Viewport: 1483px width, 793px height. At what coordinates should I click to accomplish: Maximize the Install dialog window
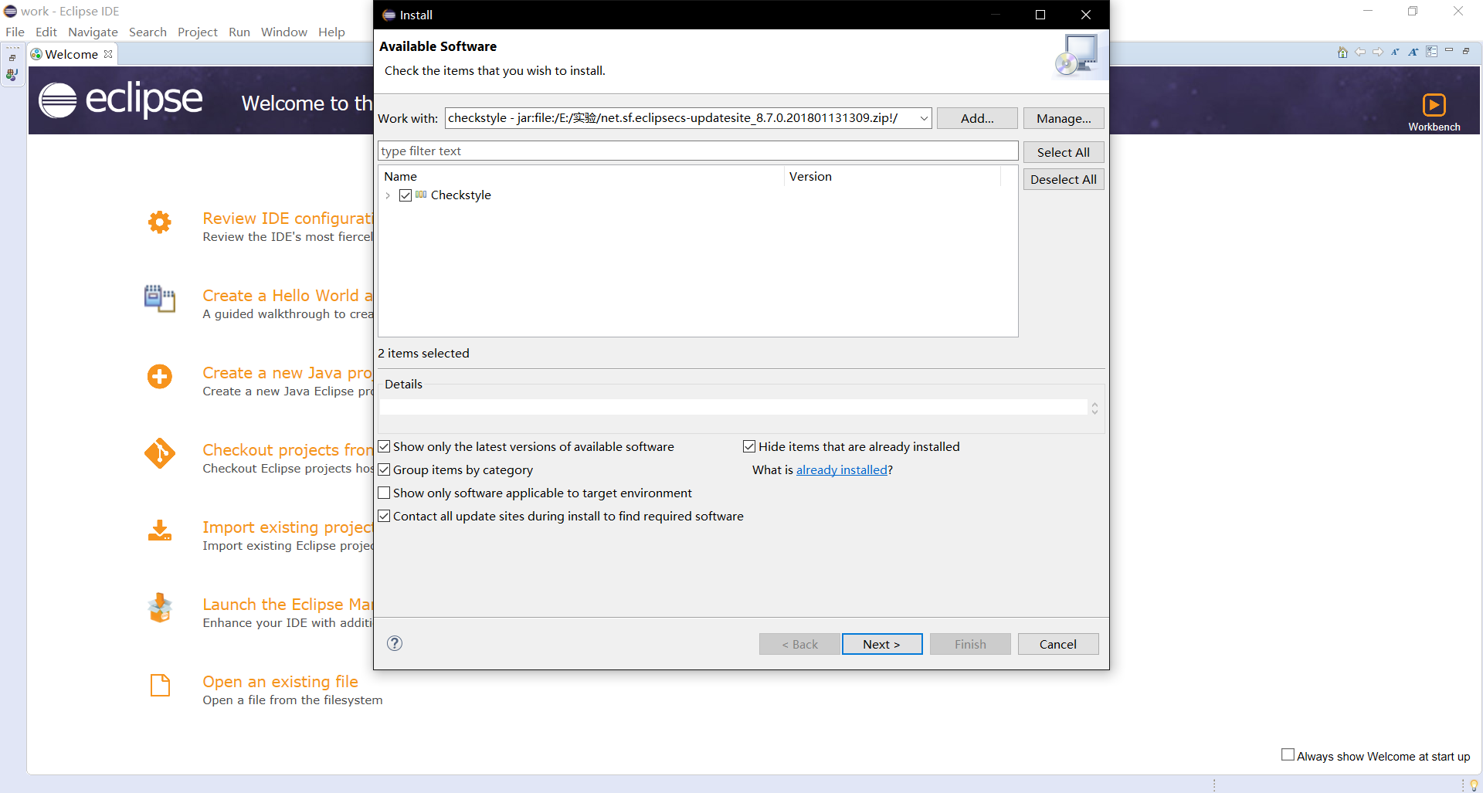click(1040, 15)
